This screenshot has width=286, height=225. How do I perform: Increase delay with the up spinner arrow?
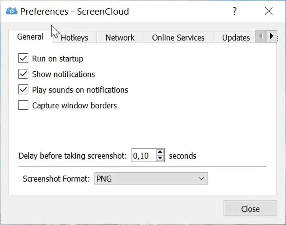[x=160, y=153]
